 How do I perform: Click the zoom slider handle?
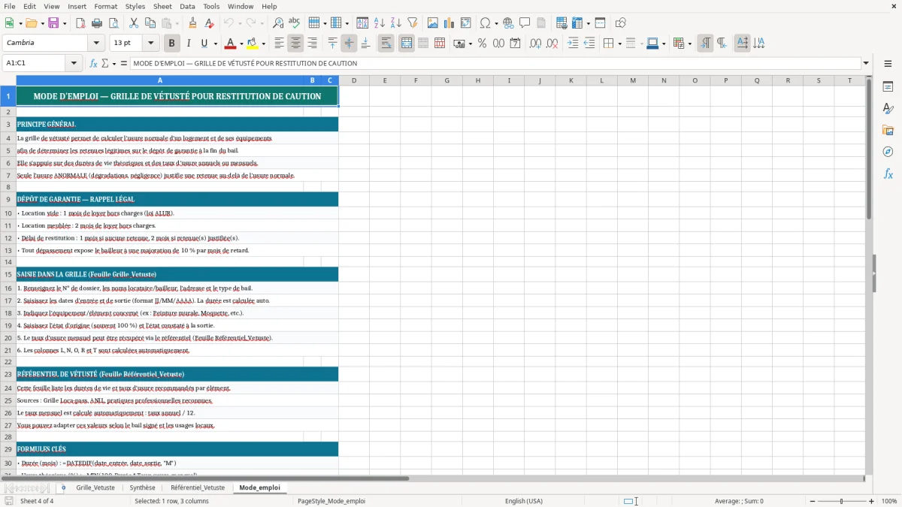[x=841, y=501]
